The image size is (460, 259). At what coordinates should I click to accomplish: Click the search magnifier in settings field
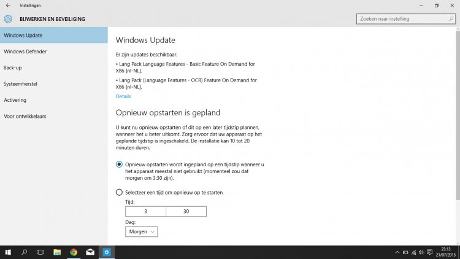(451, 19)
